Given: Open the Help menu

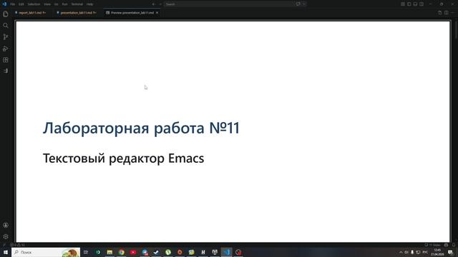Looking at the screenshot, I should click(89, 4).
